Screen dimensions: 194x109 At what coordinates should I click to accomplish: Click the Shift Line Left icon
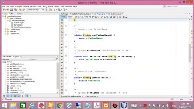click(x=111, y=17)
